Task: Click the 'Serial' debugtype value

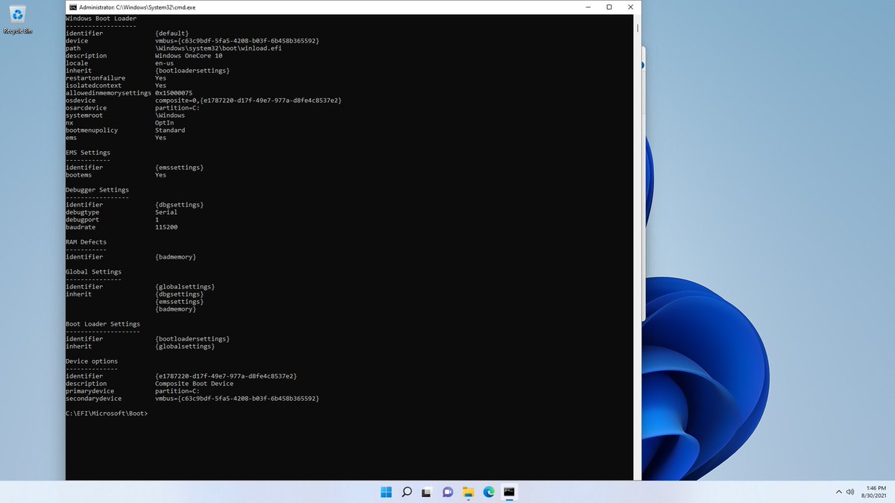Action: [166, 212]
